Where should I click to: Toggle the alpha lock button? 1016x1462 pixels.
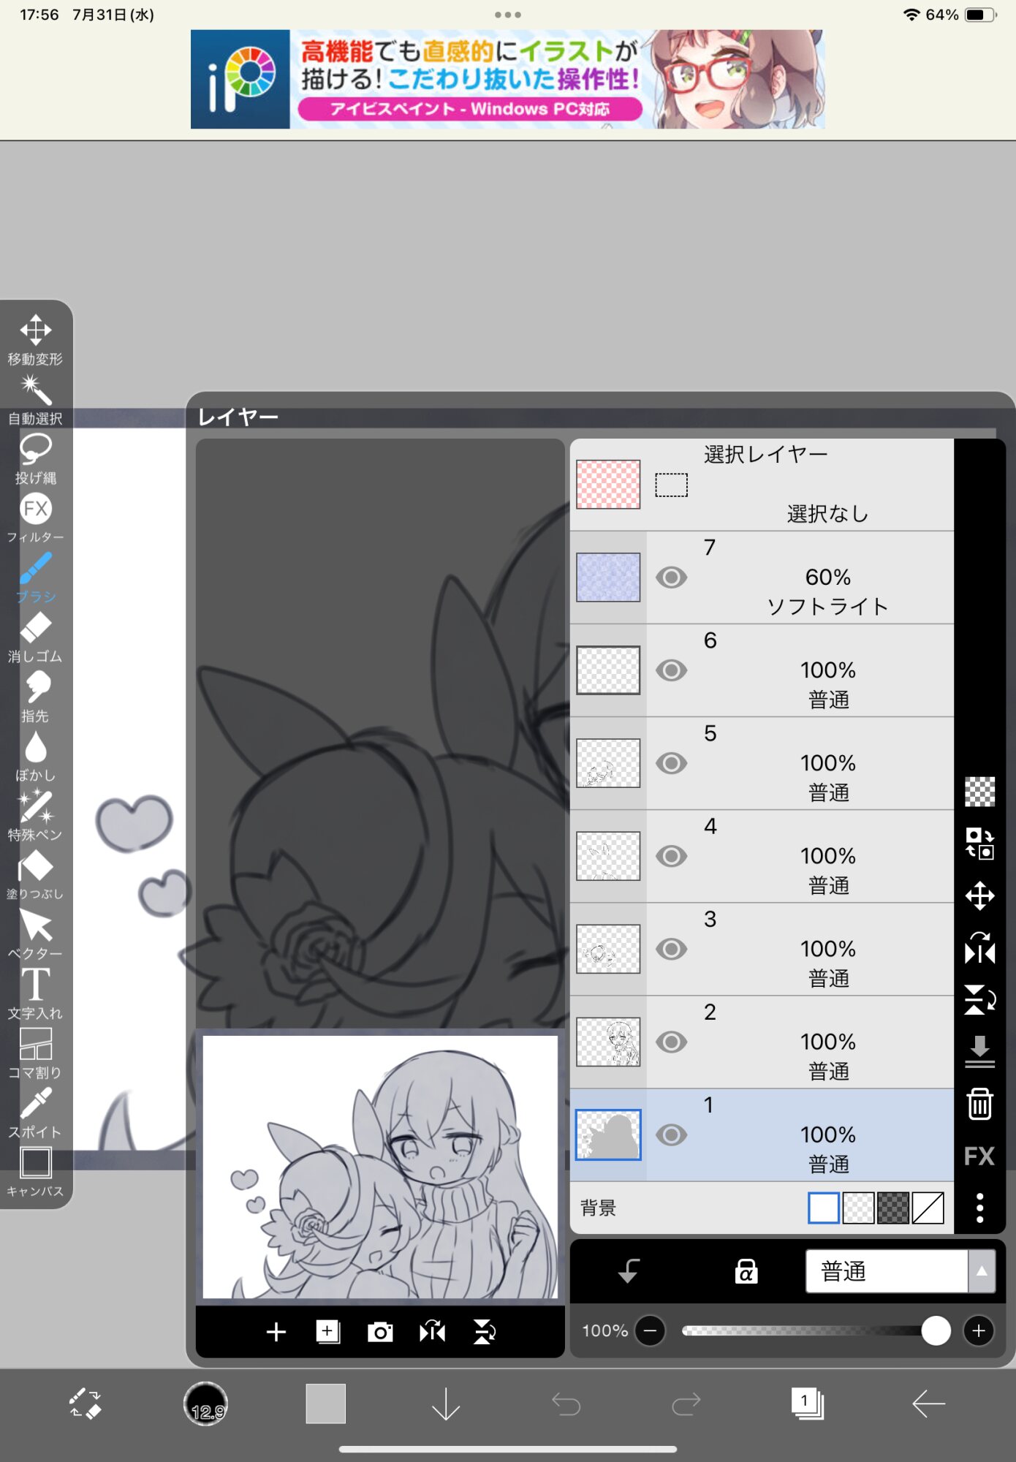click(746, 1271)
